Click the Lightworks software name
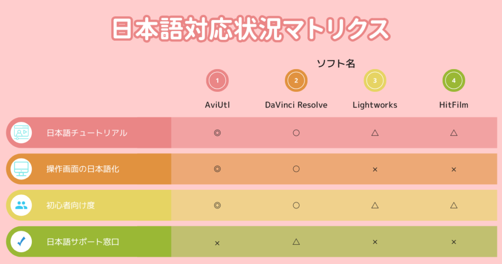Viewport: 502px width, 264px height. [375, 105]
